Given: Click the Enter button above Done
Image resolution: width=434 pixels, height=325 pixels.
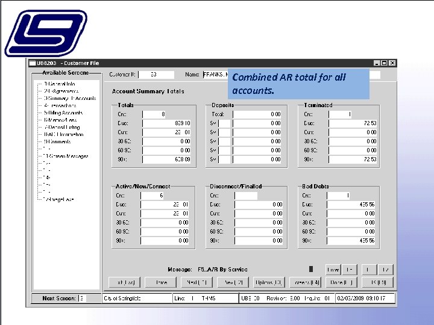Looking at the screenshot, I should (x=333, y=270).
